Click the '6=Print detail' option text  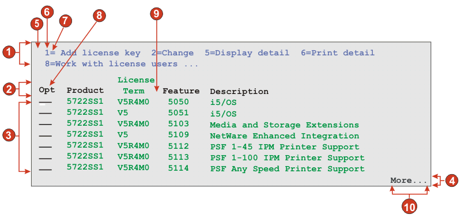pos(338,53)
